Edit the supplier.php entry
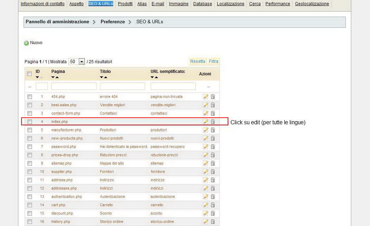The image size is (370, 226). (205, 171)
